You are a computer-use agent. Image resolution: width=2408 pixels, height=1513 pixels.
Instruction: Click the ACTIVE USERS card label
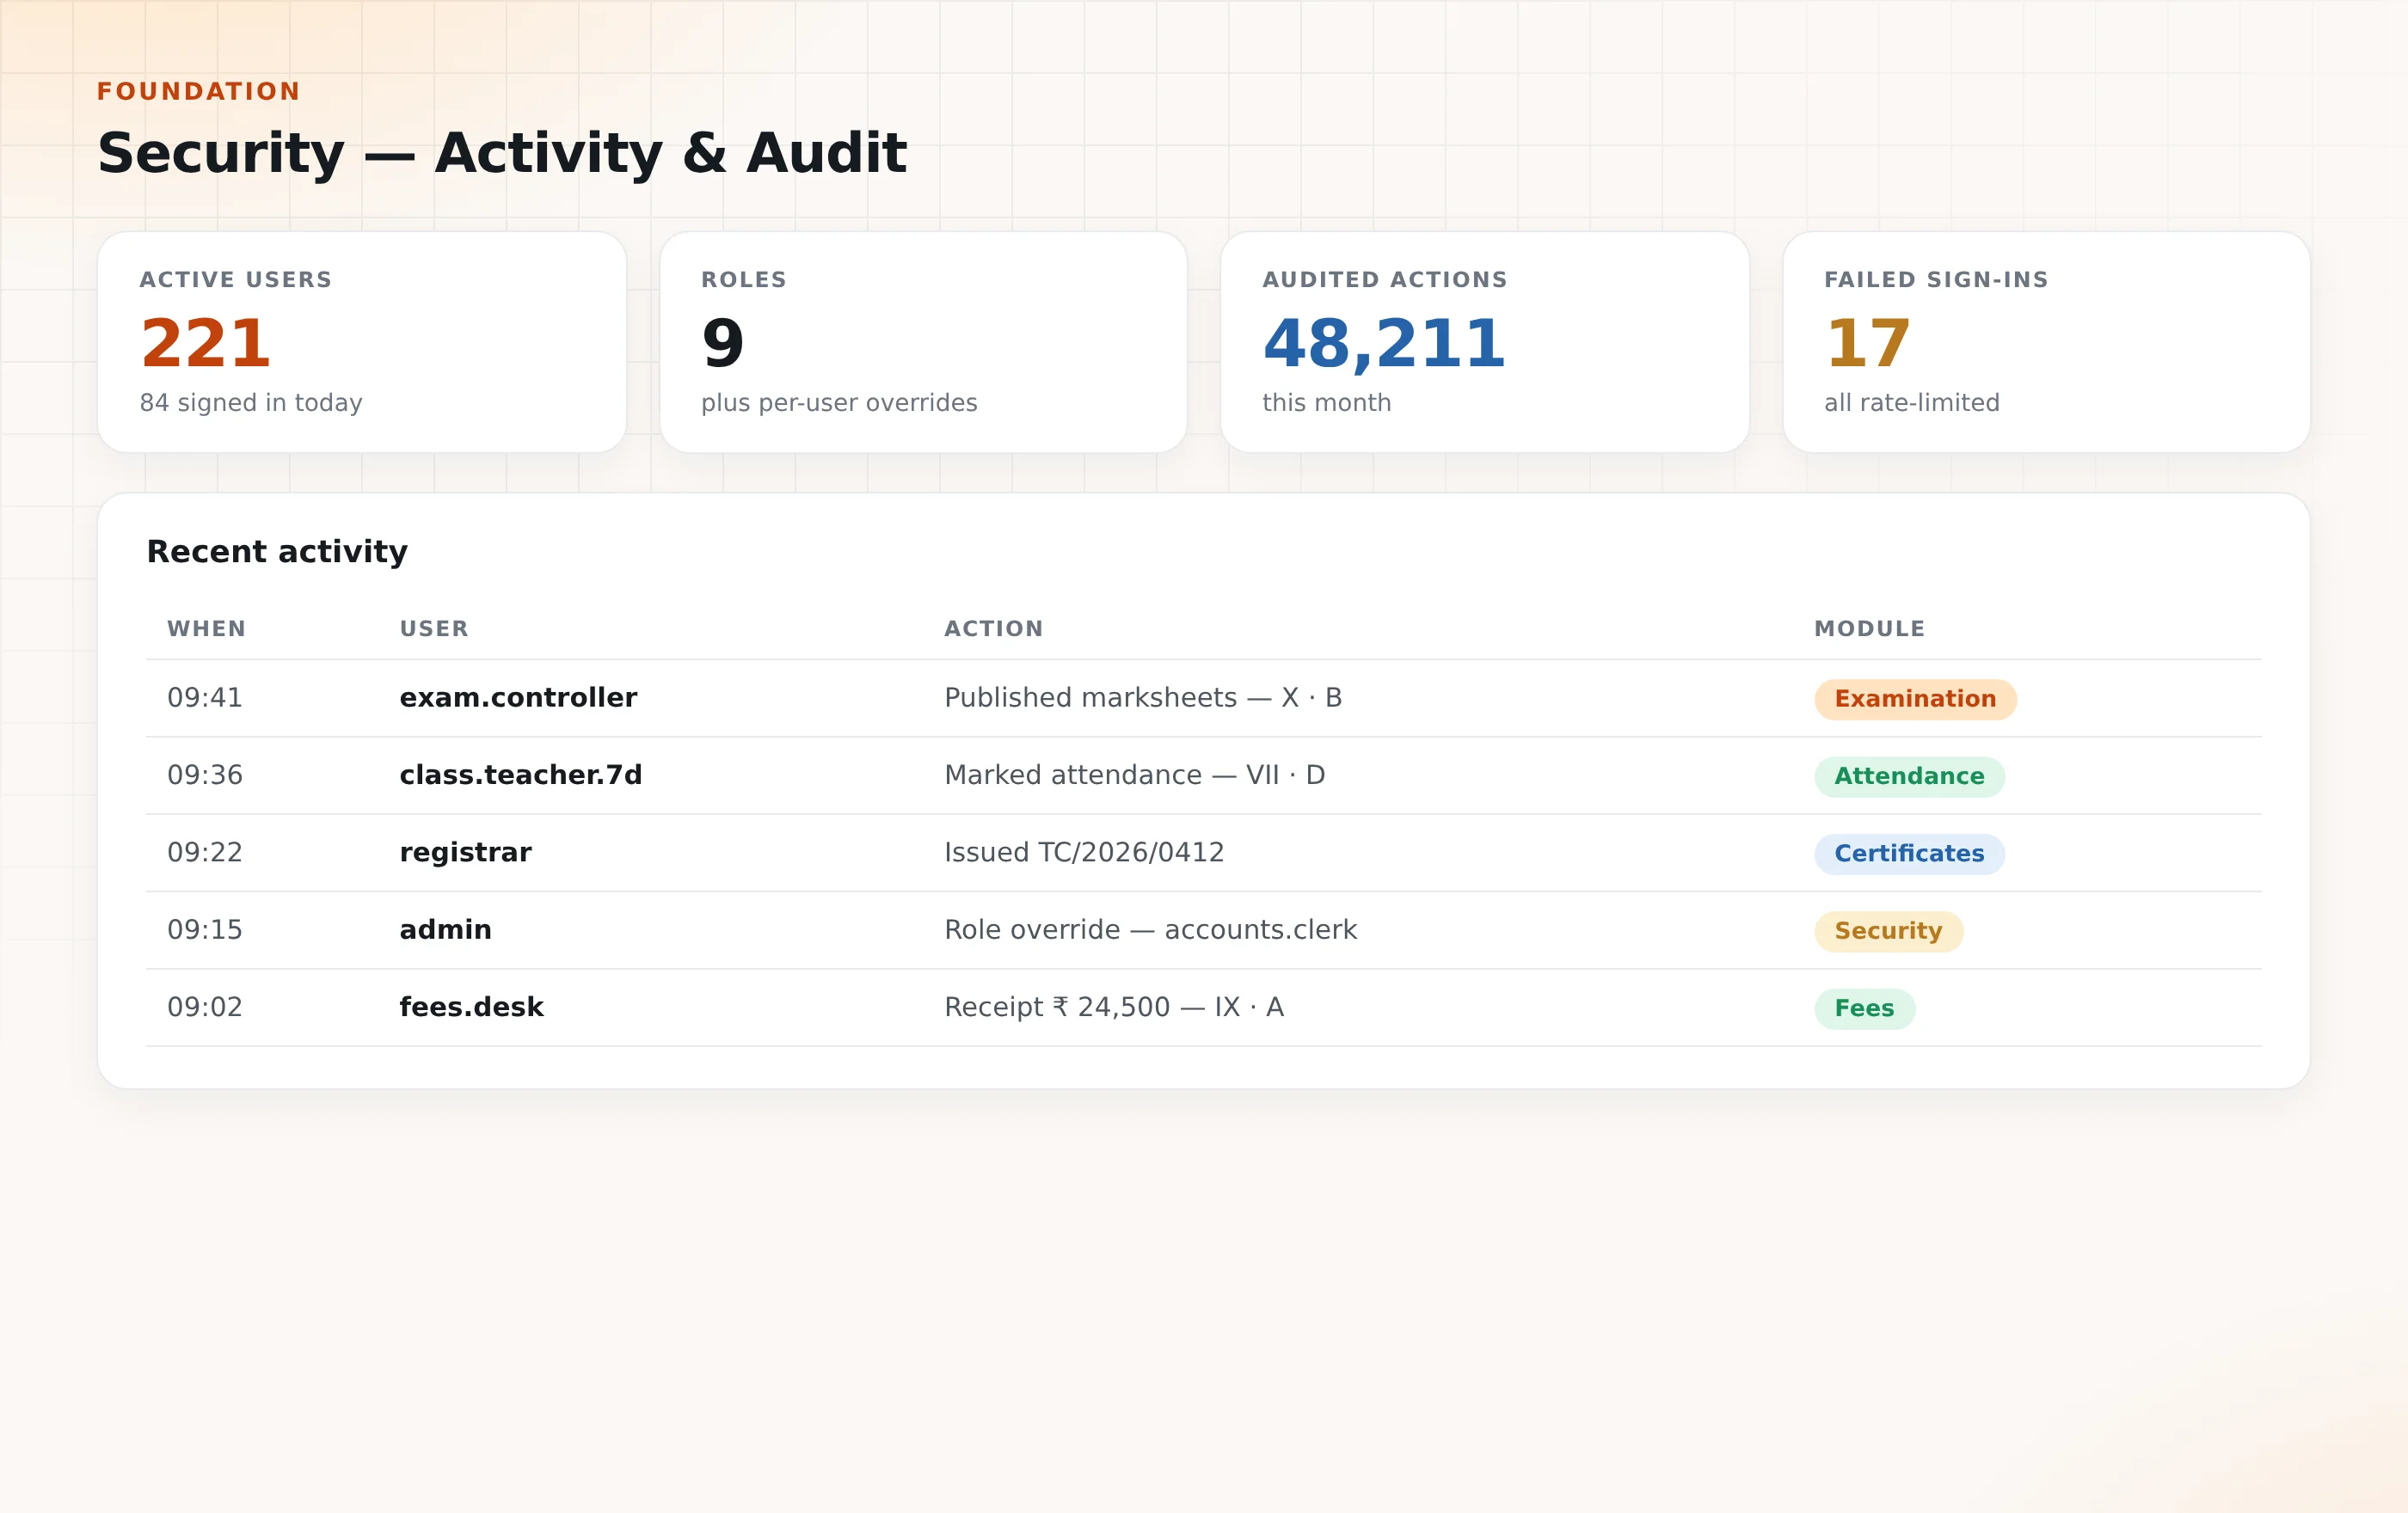236,279
